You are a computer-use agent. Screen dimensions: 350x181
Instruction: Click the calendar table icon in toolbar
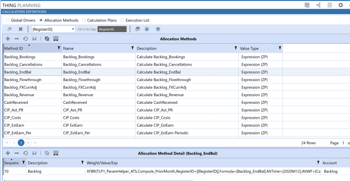pyautogui.click(x=137, y=29)
